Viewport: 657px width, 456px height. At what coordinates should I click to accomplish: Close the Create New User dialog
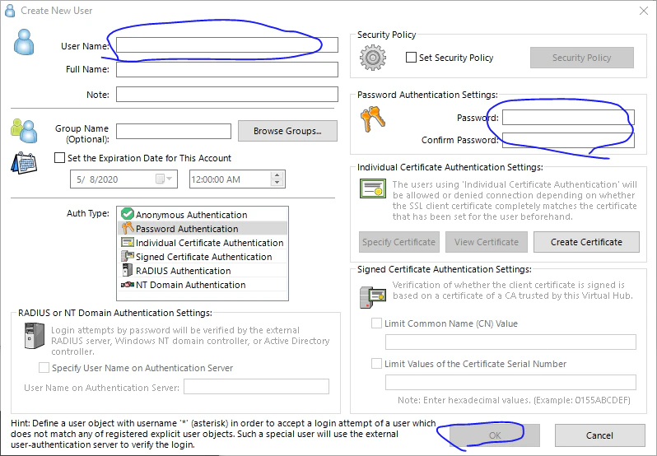pyautogui.click(x=644, y=11)
